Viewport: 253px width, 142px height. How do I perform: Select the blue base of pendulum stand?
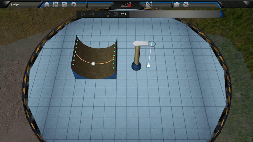point(136,67)
